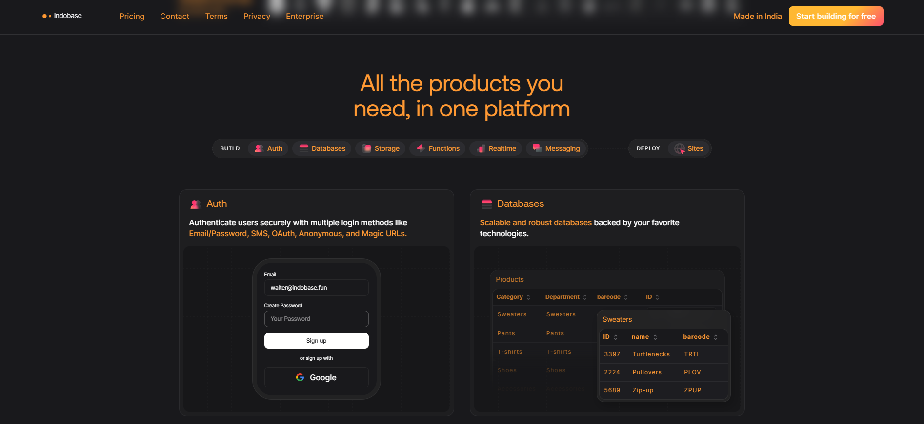Click Start building for free button
This screenshot has height=424, width=924.
click(x=836, y=16)
